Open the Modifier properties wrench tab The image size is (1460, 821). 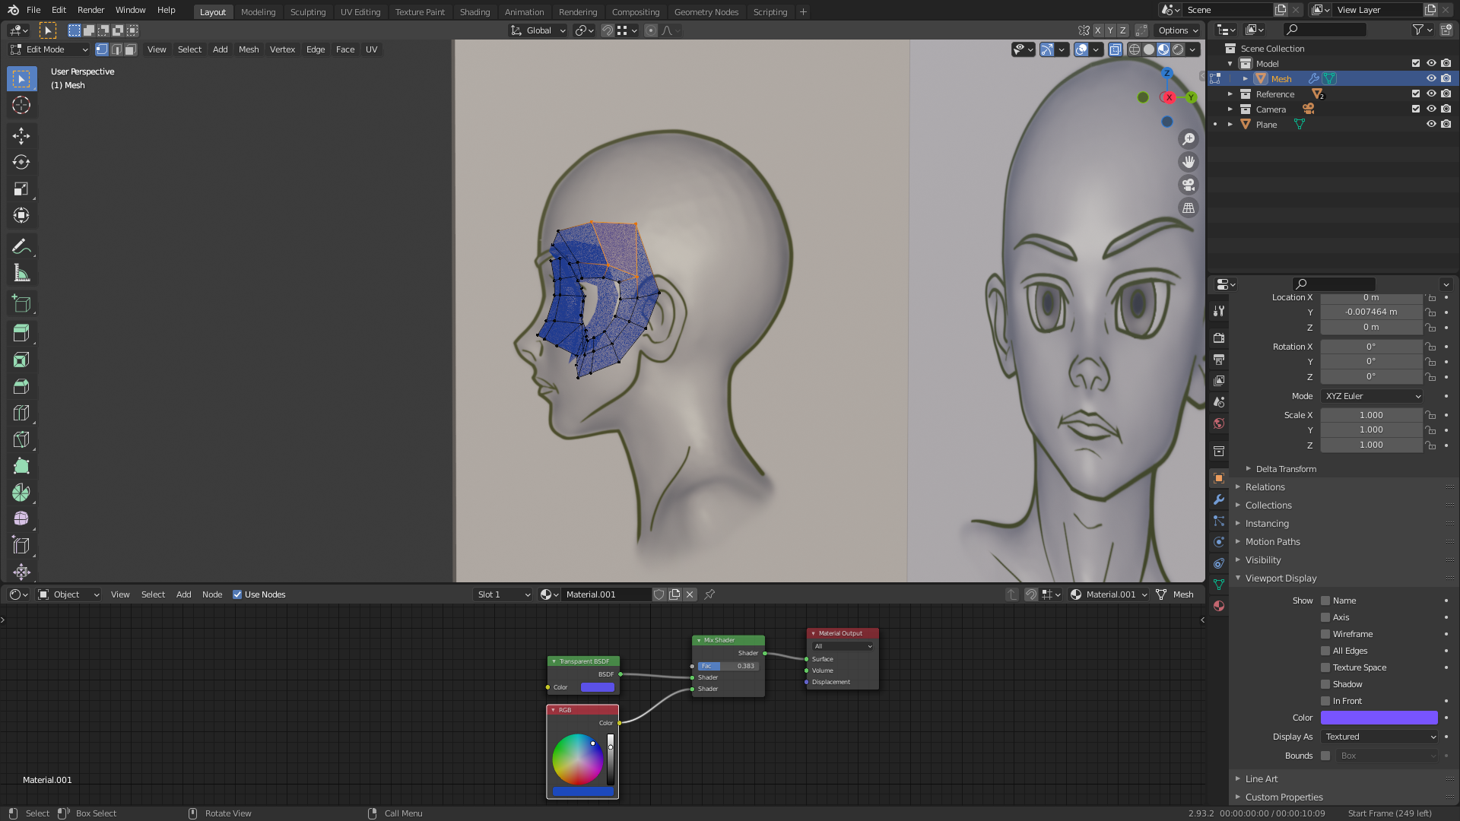(1219, 499)
